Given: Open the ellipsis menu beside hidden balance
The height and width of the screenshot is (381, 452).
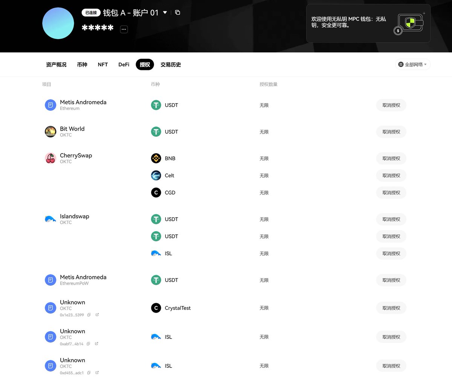Looking at the screenshot, I should (x=124, y=29).
